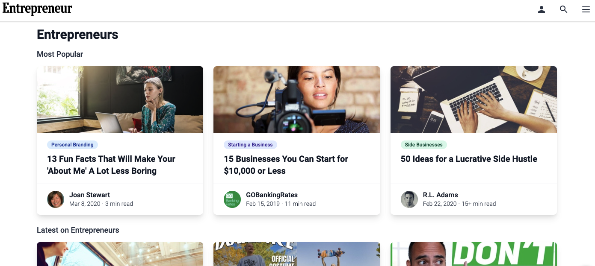Open the hands-typing-on-laptop article image
Image resolution: width=595 pixels, height=266 pixels.
pos(474,99)
